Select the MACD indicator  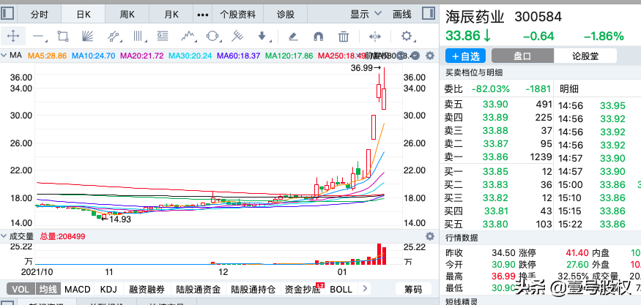77,289
